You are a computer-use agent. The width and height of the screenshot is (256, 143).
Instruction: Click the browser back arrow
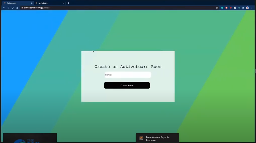4,8
